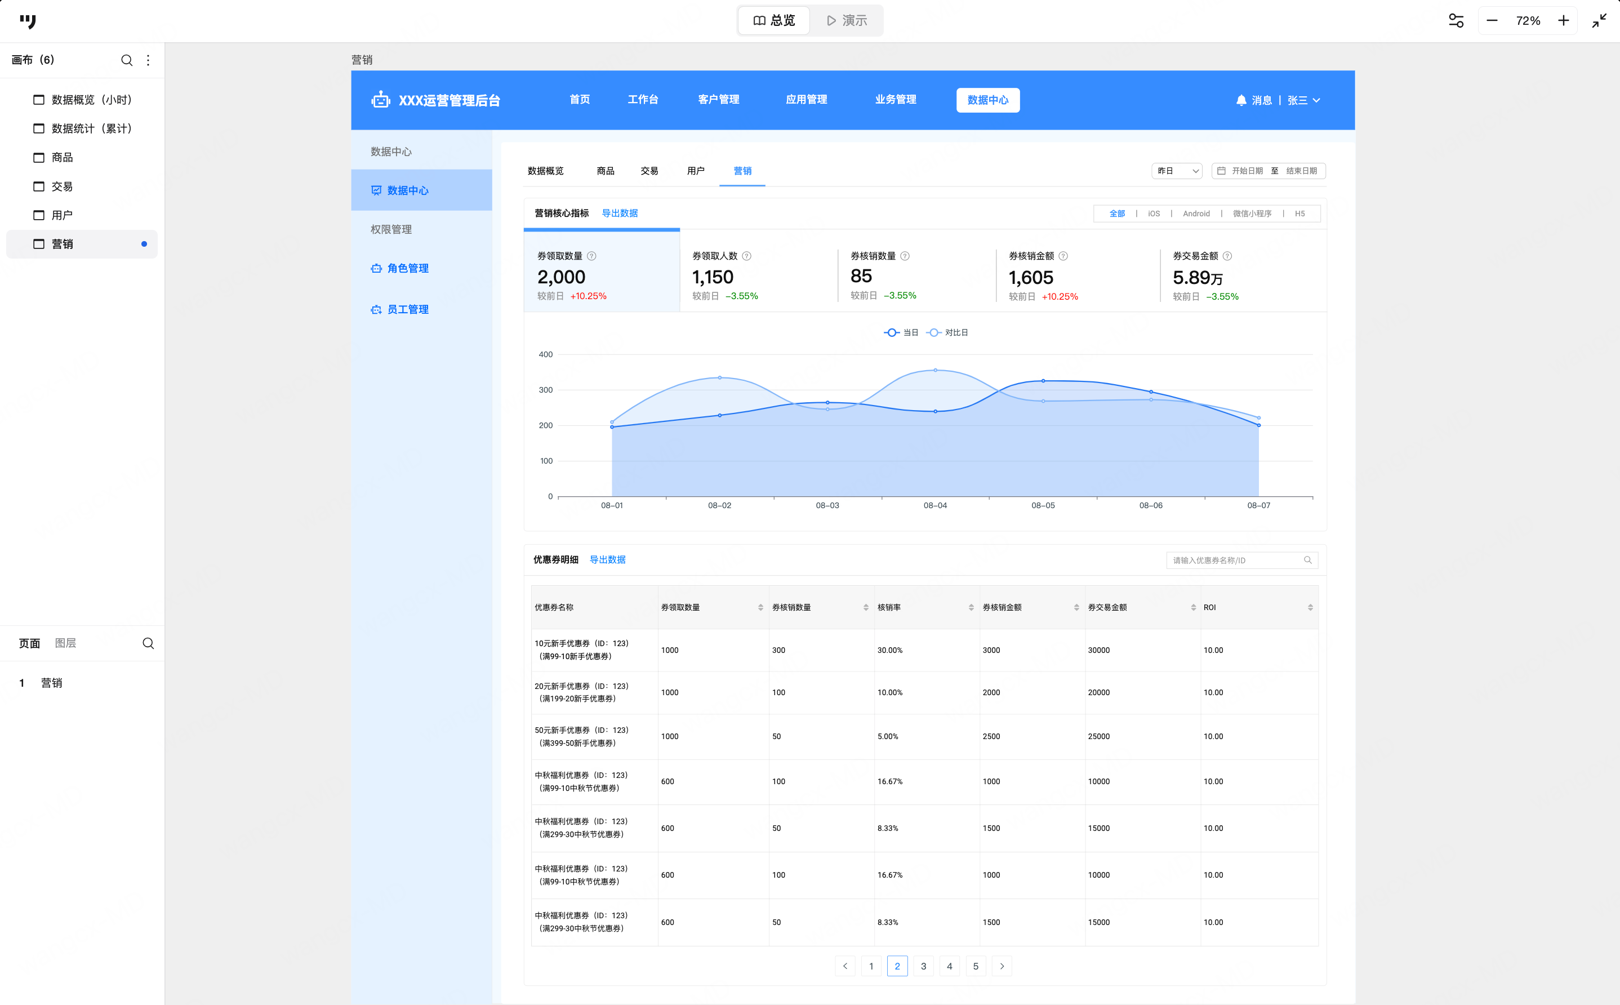1620x1005 pixels.
Task: Click the coupon name/ID search field
Action: (1236, 561)
